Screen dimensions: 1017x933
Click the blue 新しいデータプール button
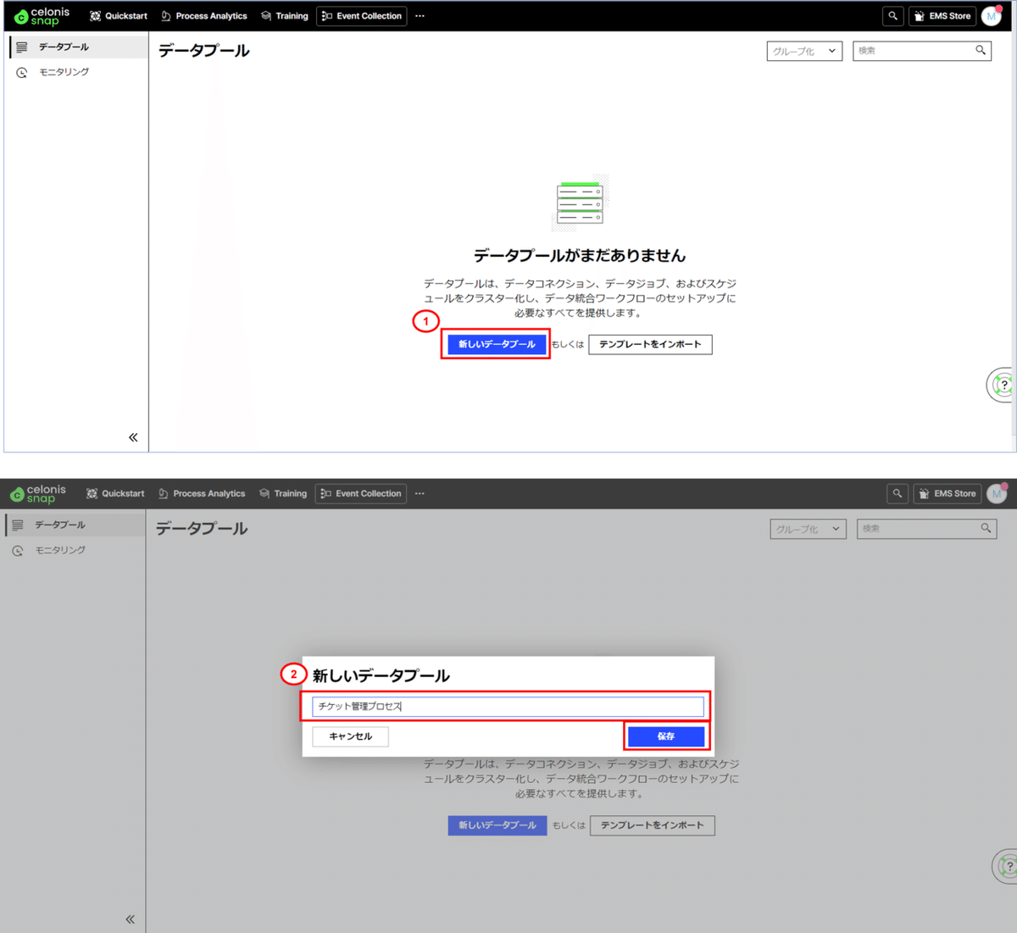[497, 344]
